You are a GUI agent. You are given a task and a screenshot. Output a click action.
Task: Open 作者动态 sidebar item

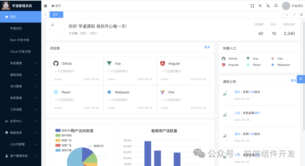click(x=21, y=28)
